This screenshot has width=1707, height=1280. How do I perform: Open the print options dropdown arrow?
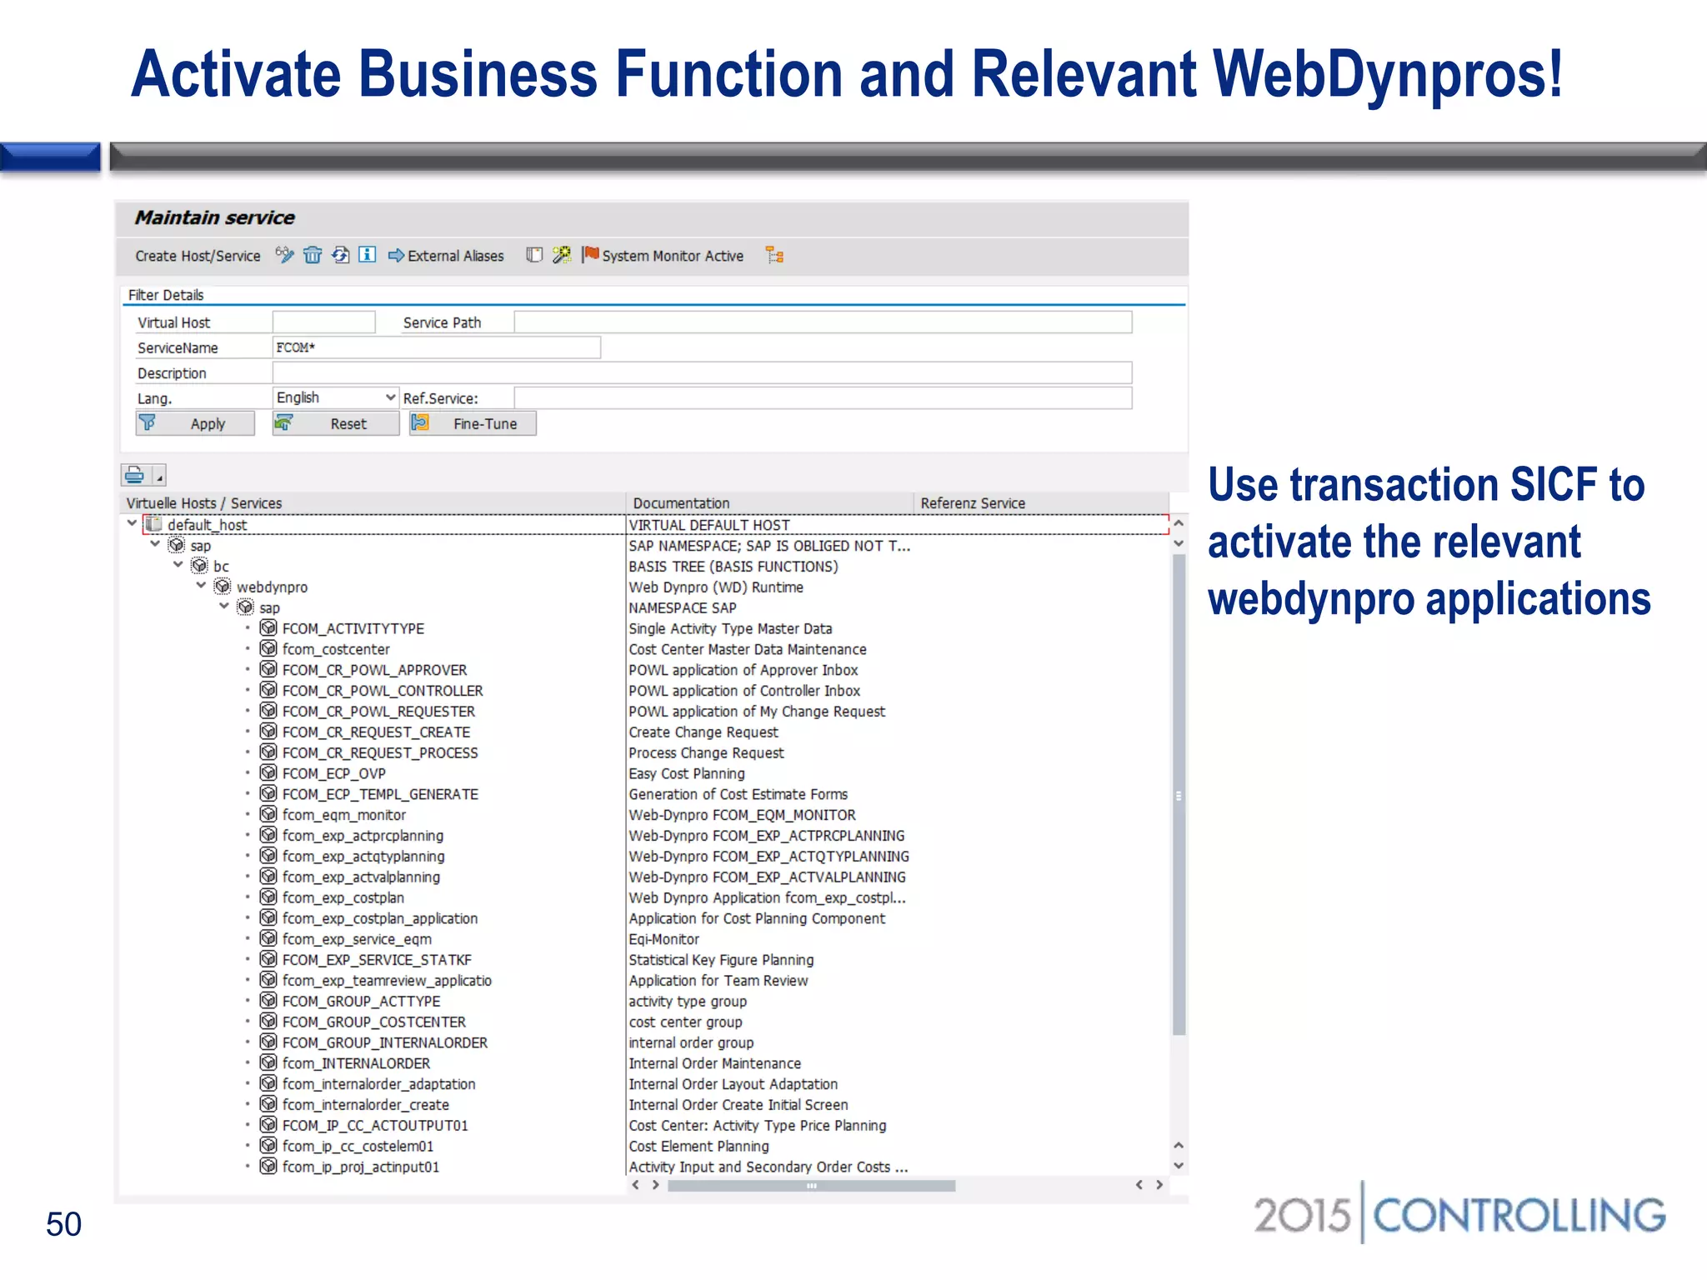pyautogui.click(x=159, y=476)
